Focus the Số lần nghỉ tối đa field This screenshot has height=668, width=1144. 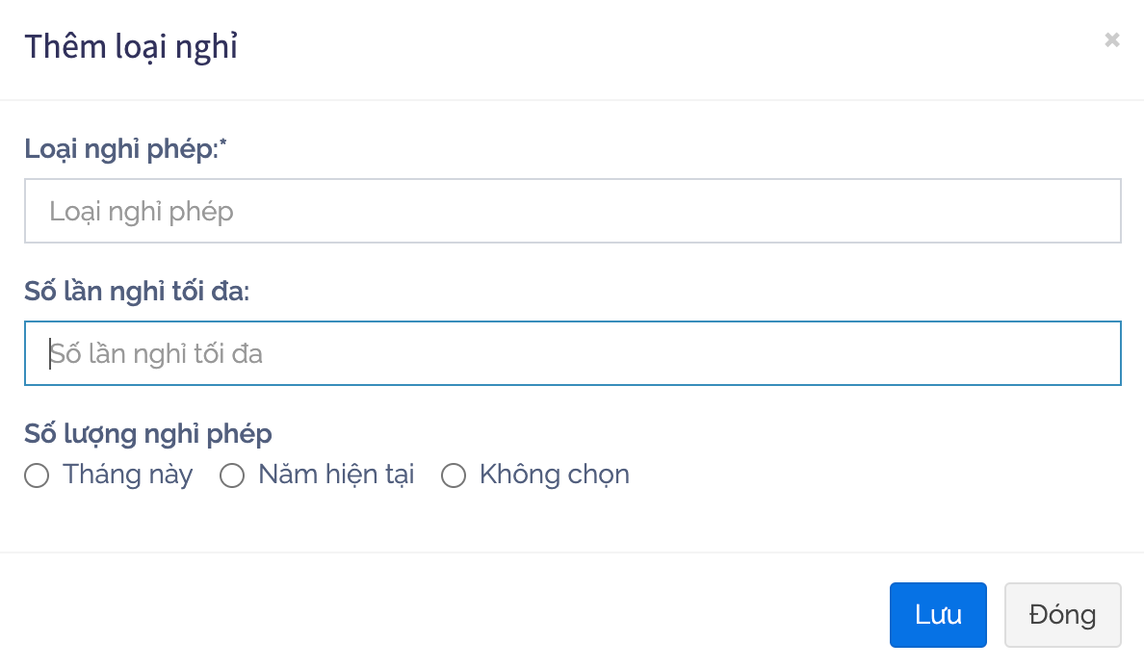pos(572,353)
